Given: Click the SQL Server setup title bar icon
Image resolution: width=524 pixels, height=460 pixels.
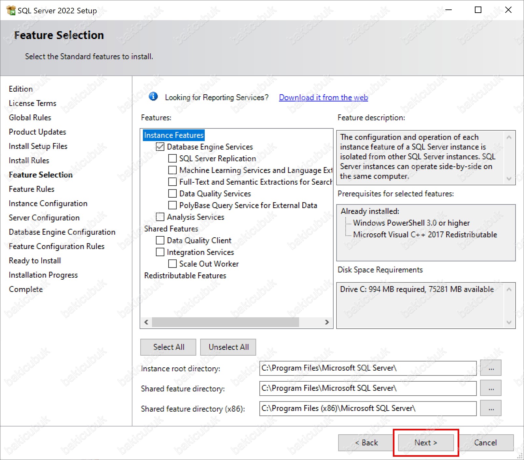Looking at the screenshot, I should pyautogui.click(x=11, y=10).
